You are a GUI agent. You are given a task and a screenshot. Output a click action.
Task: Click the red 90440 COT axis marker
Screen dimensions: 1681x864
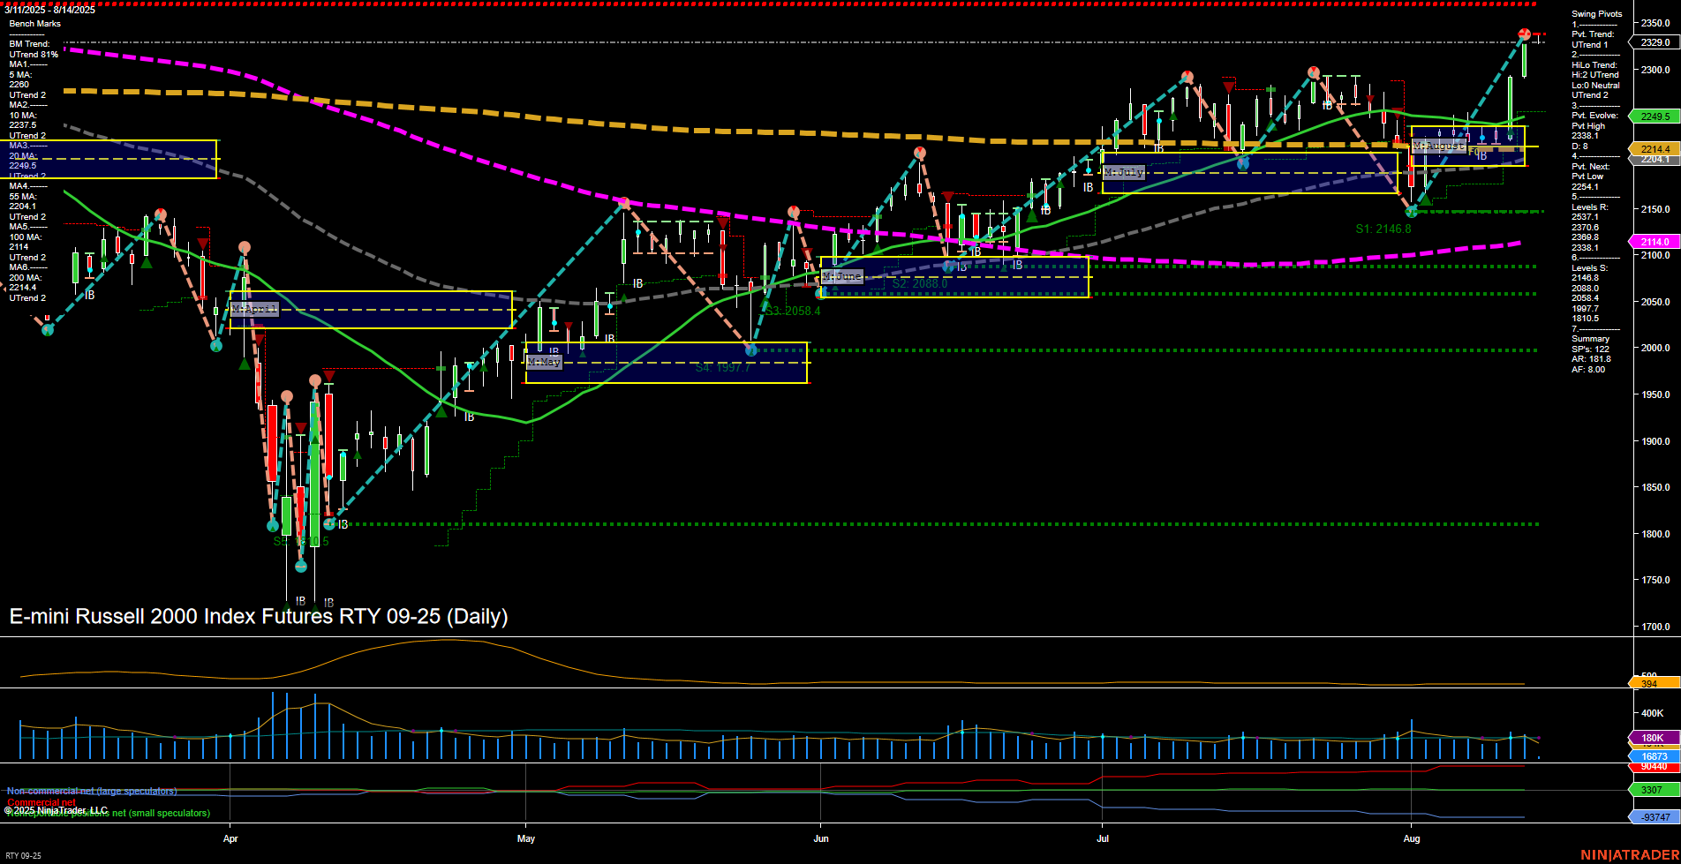(1655, 766)
